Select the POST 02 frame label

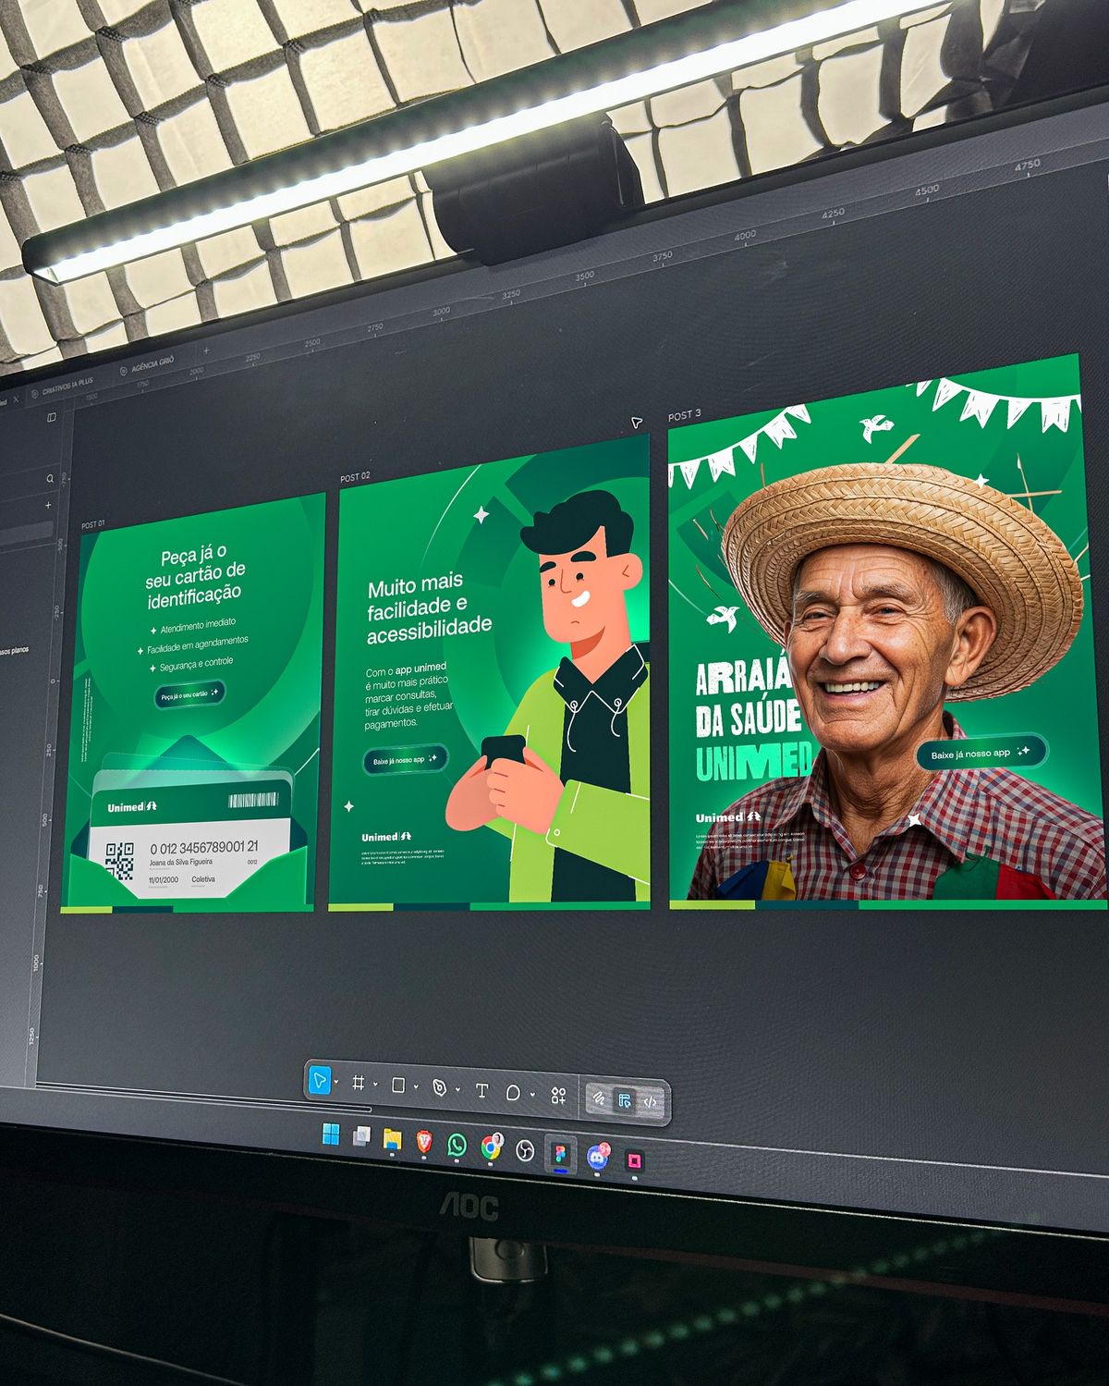click(355, 477)
